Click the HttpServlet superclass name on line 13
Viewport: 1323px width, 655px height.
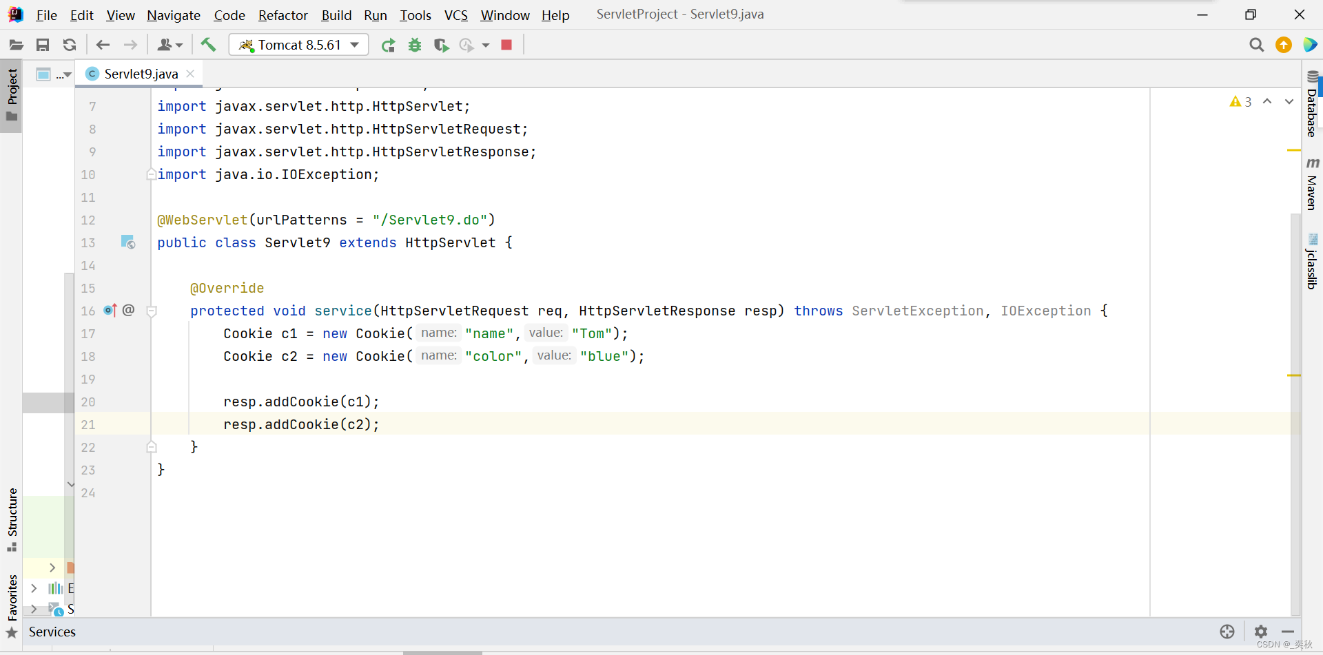[450, 242]
